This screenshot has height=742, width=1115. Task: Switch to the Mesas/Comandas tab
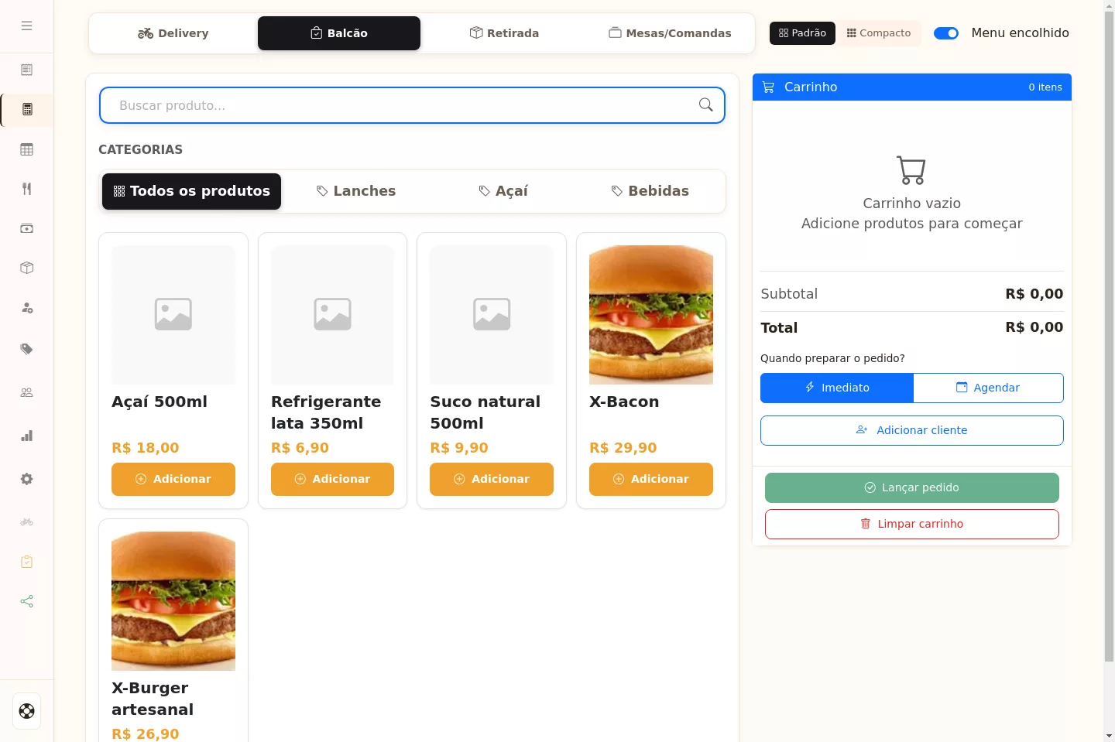pyautogui.click(x=670, y=33)
